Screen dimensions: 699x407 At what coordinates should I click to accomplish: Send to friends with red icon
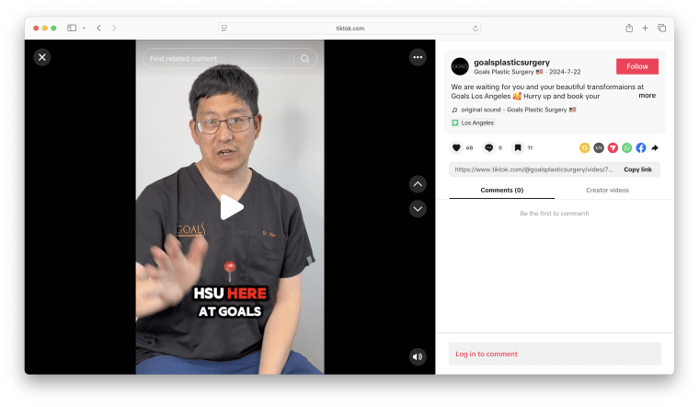click(613, 147)
